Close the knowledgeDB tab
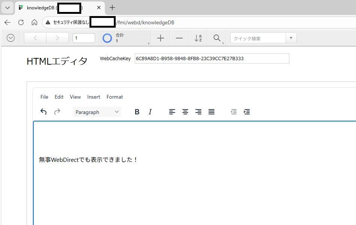This screenshot has height=225, width=356. coord(99,8)
